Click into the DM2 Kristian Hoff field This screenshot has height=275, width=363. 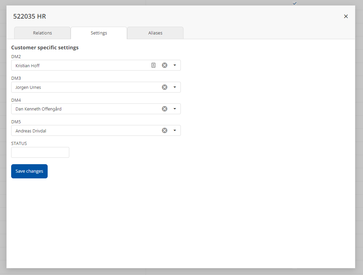click(28, 66)
